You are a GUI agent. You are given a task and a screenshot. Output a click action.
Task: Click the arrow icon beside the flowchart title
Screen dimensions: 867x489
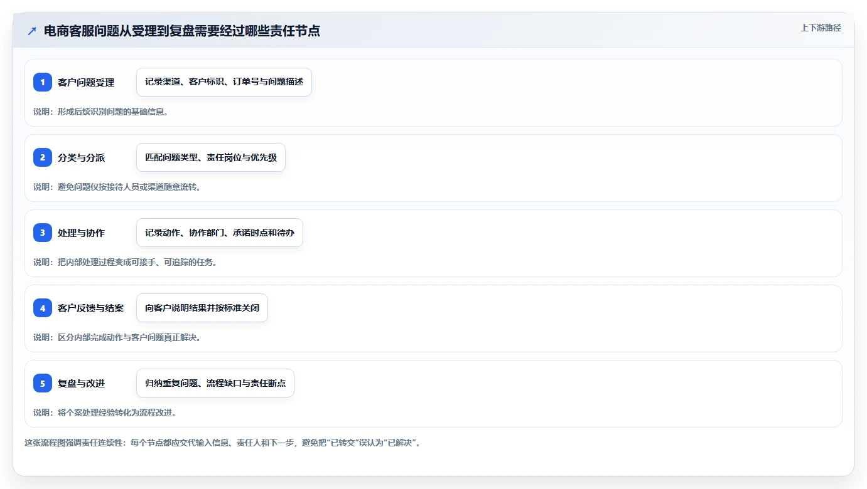pyautogui.click(x=32, y=31)
